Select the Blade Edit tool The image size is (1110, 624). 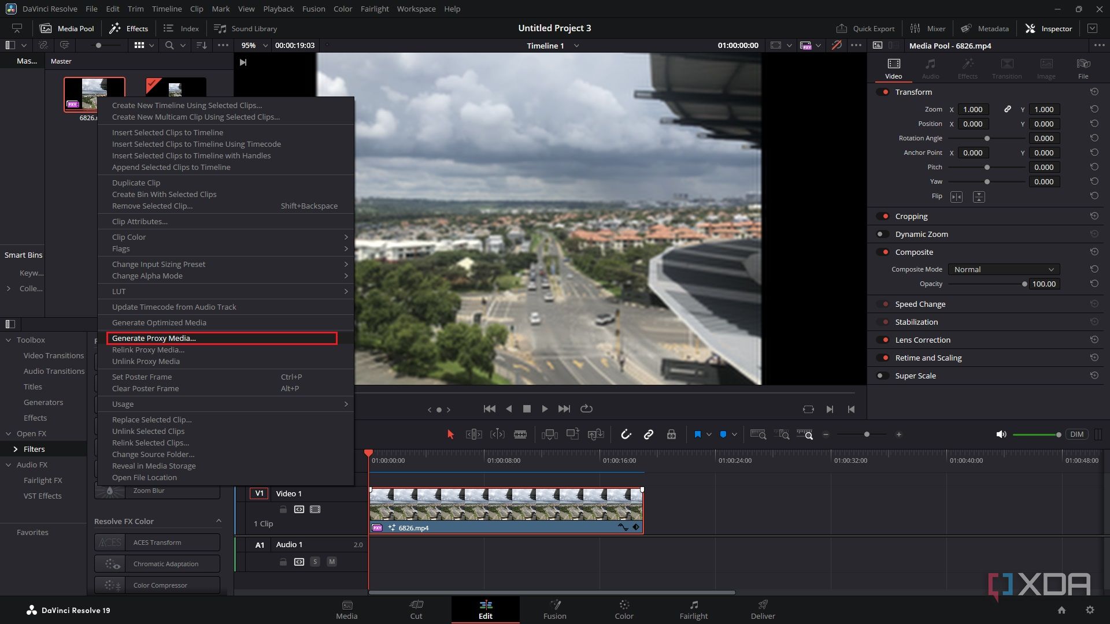coord(520,434)
